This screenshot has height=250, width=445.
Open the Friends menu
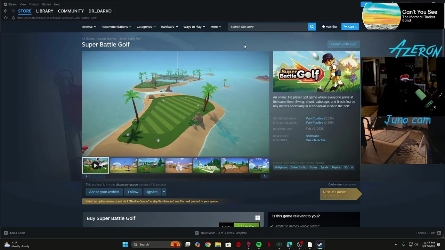34,4
